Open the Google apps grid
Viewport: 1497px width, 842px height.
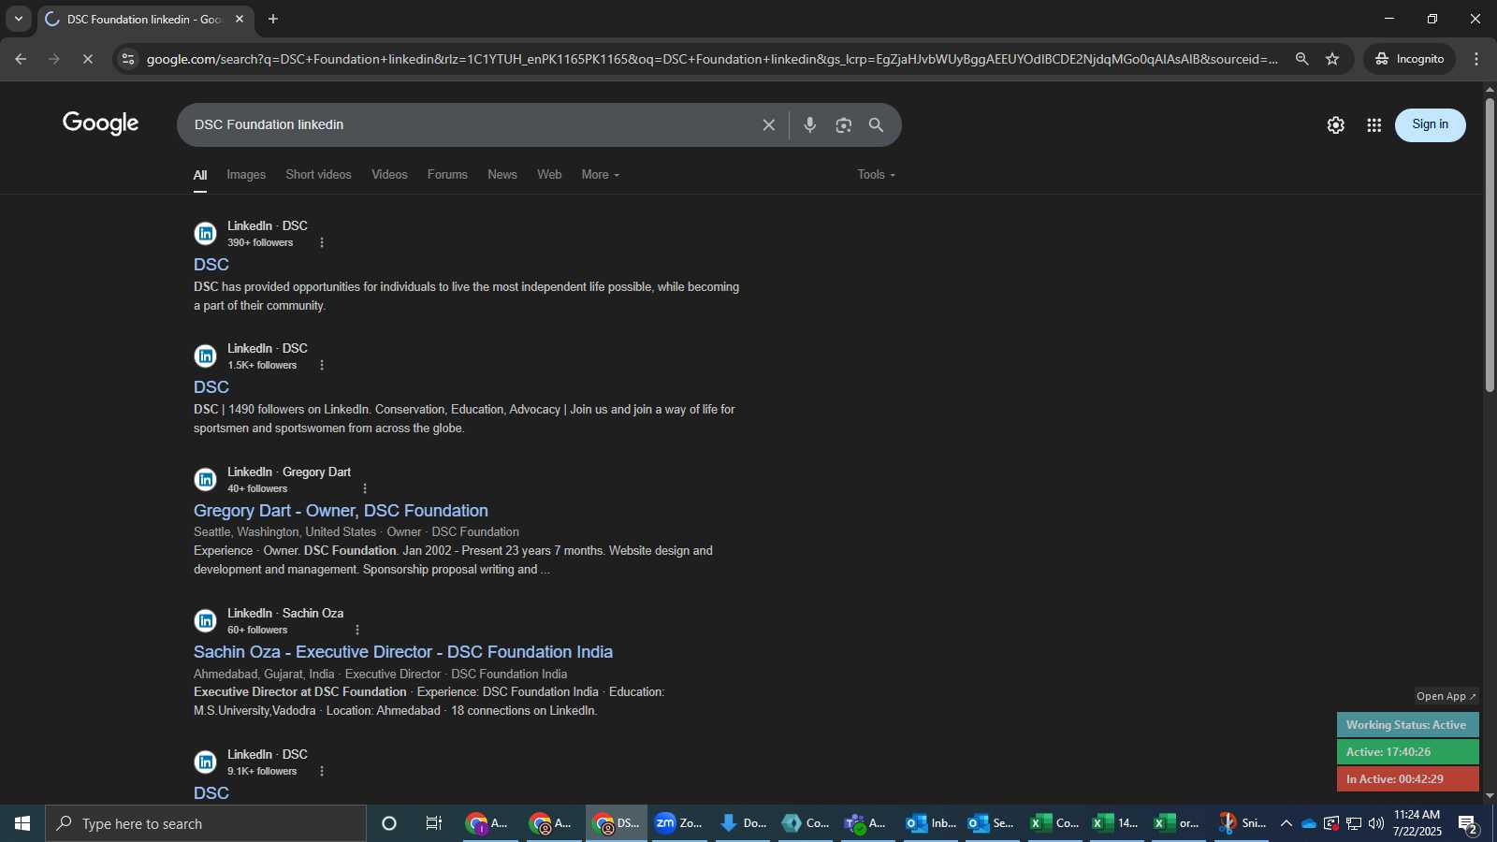tap(1374, 125)
